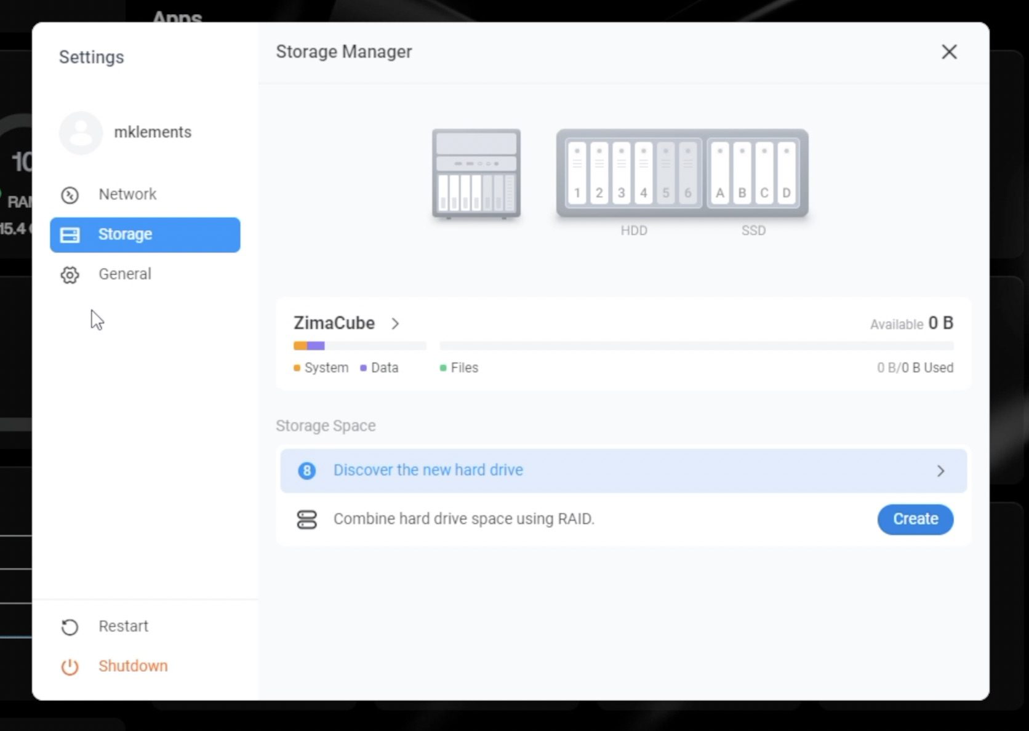Image resolution: width=1029 pixels, height=731 pixels.
Task: Click the System/Data usage bar
Action: coord(359,346)
